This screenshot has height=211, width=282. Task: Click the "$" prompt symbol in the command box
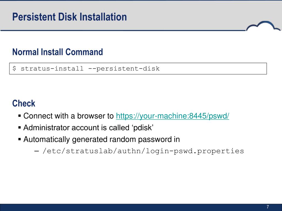click(x=14, y=68)
